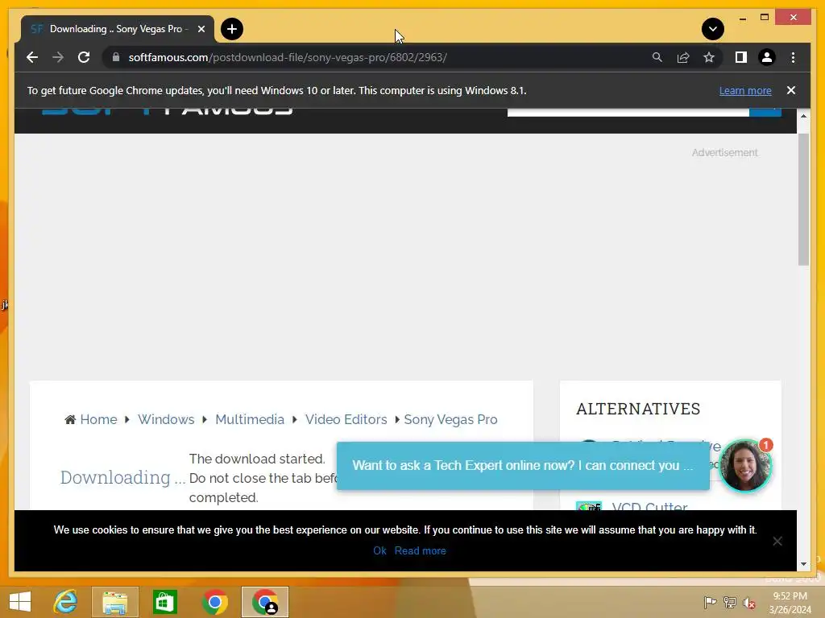Open the network icon in the system tray
Screen dimensions: 825x618
coord(729,602)
